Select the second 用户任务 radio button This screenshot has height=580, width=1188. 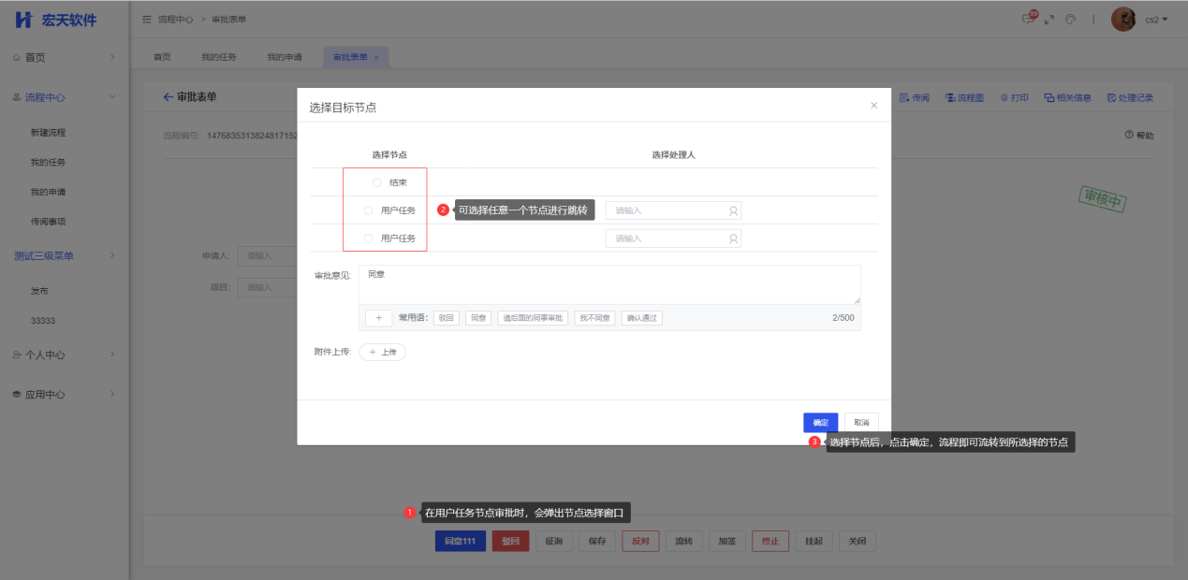point(369,239)
